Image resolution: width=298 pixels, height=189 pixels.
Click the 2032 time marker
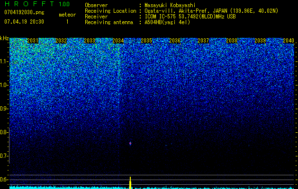pyautogui.click(x=61, y=41)
